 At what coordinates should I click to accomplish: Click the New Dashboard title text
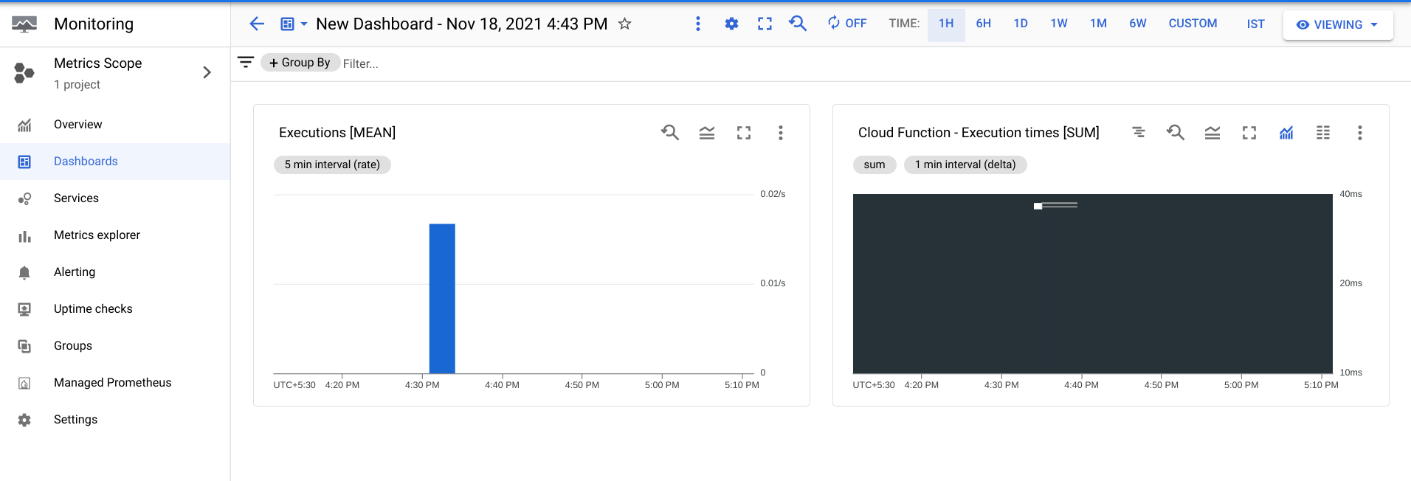tap(462, 24)
